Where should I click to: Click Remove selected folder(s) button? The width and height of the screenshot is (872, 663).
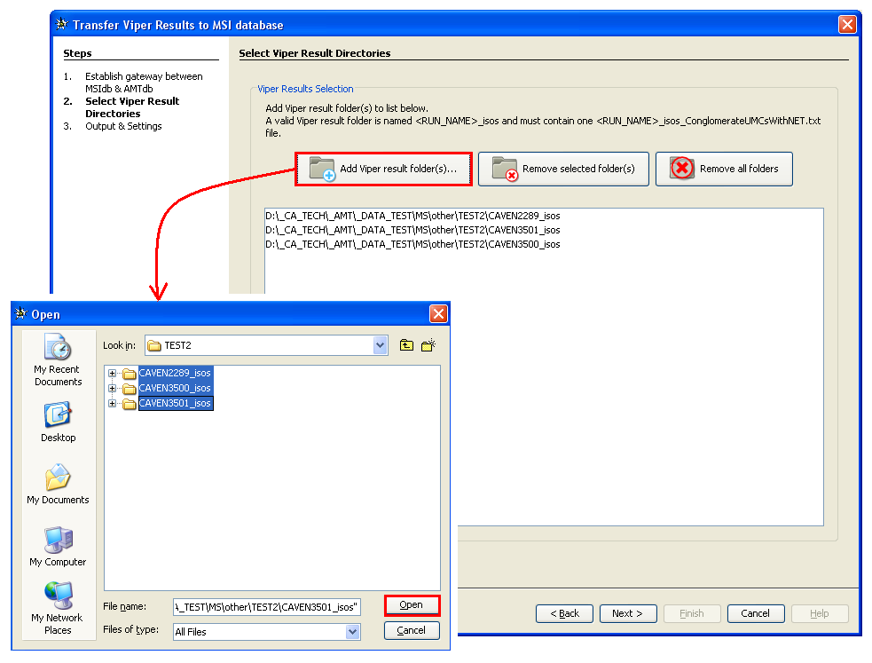pyautogui.click(x=563, y=169)
